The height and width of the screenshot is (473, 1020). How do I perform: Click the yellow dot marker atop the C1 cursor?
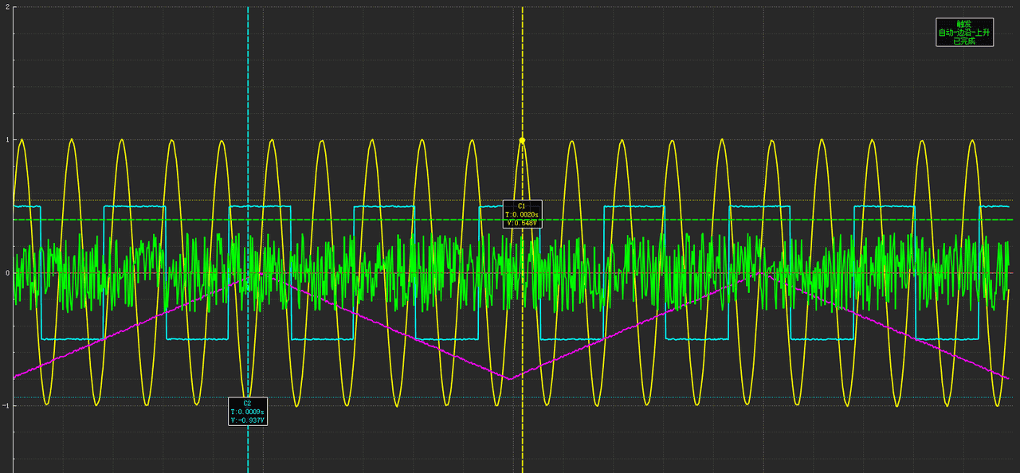pos(522,140)
